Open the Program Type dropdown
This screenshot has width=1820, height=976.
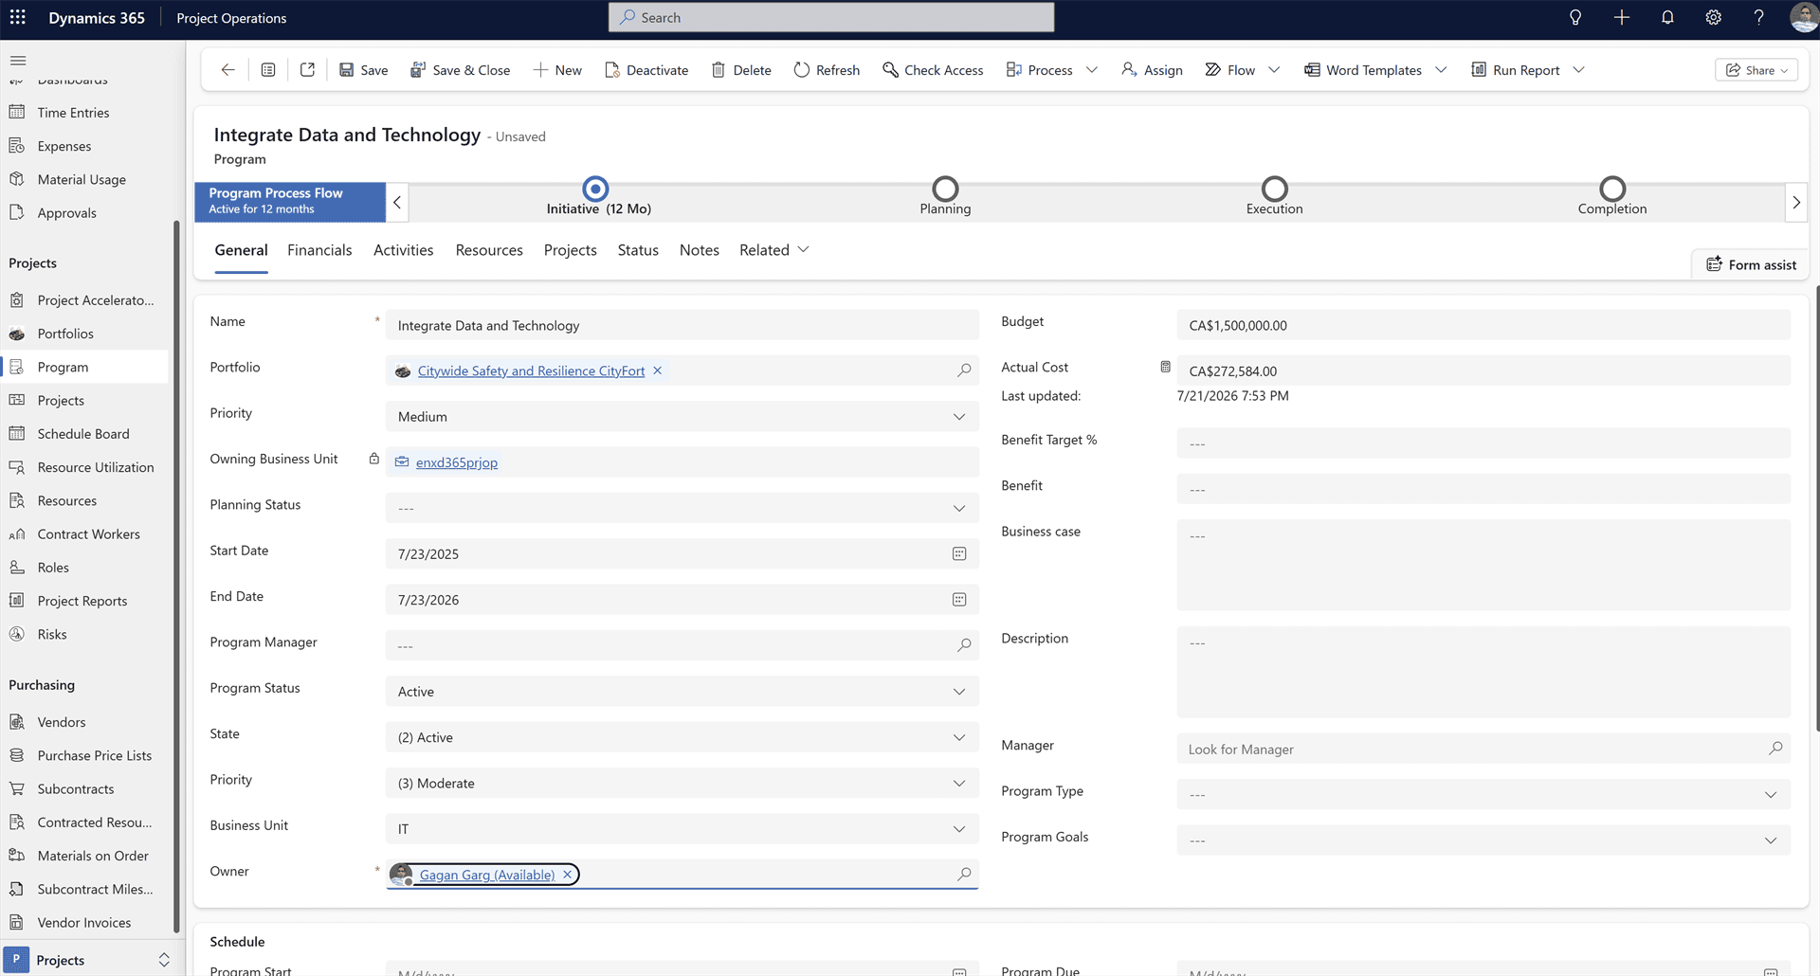[x=1483, y=794]
